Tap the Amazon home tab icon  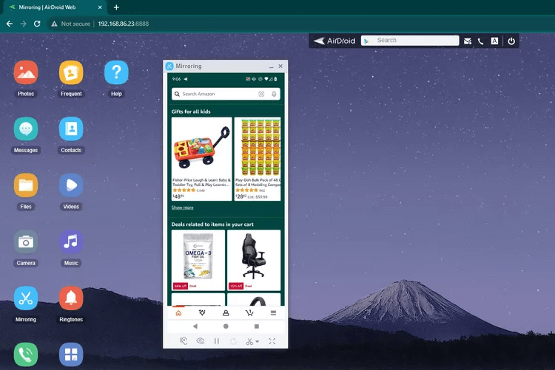tap(178, 312)
